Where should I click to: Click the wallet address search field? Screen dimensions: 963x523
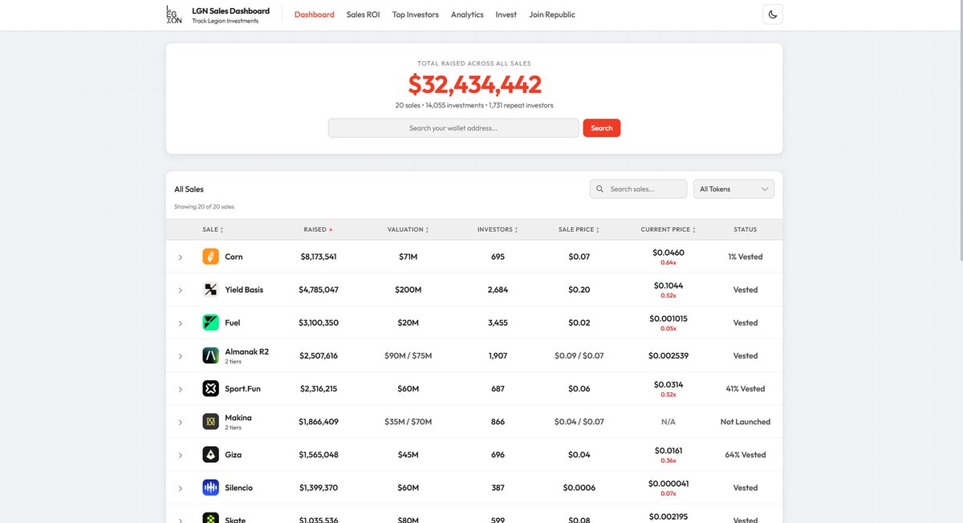coord(453,128)
